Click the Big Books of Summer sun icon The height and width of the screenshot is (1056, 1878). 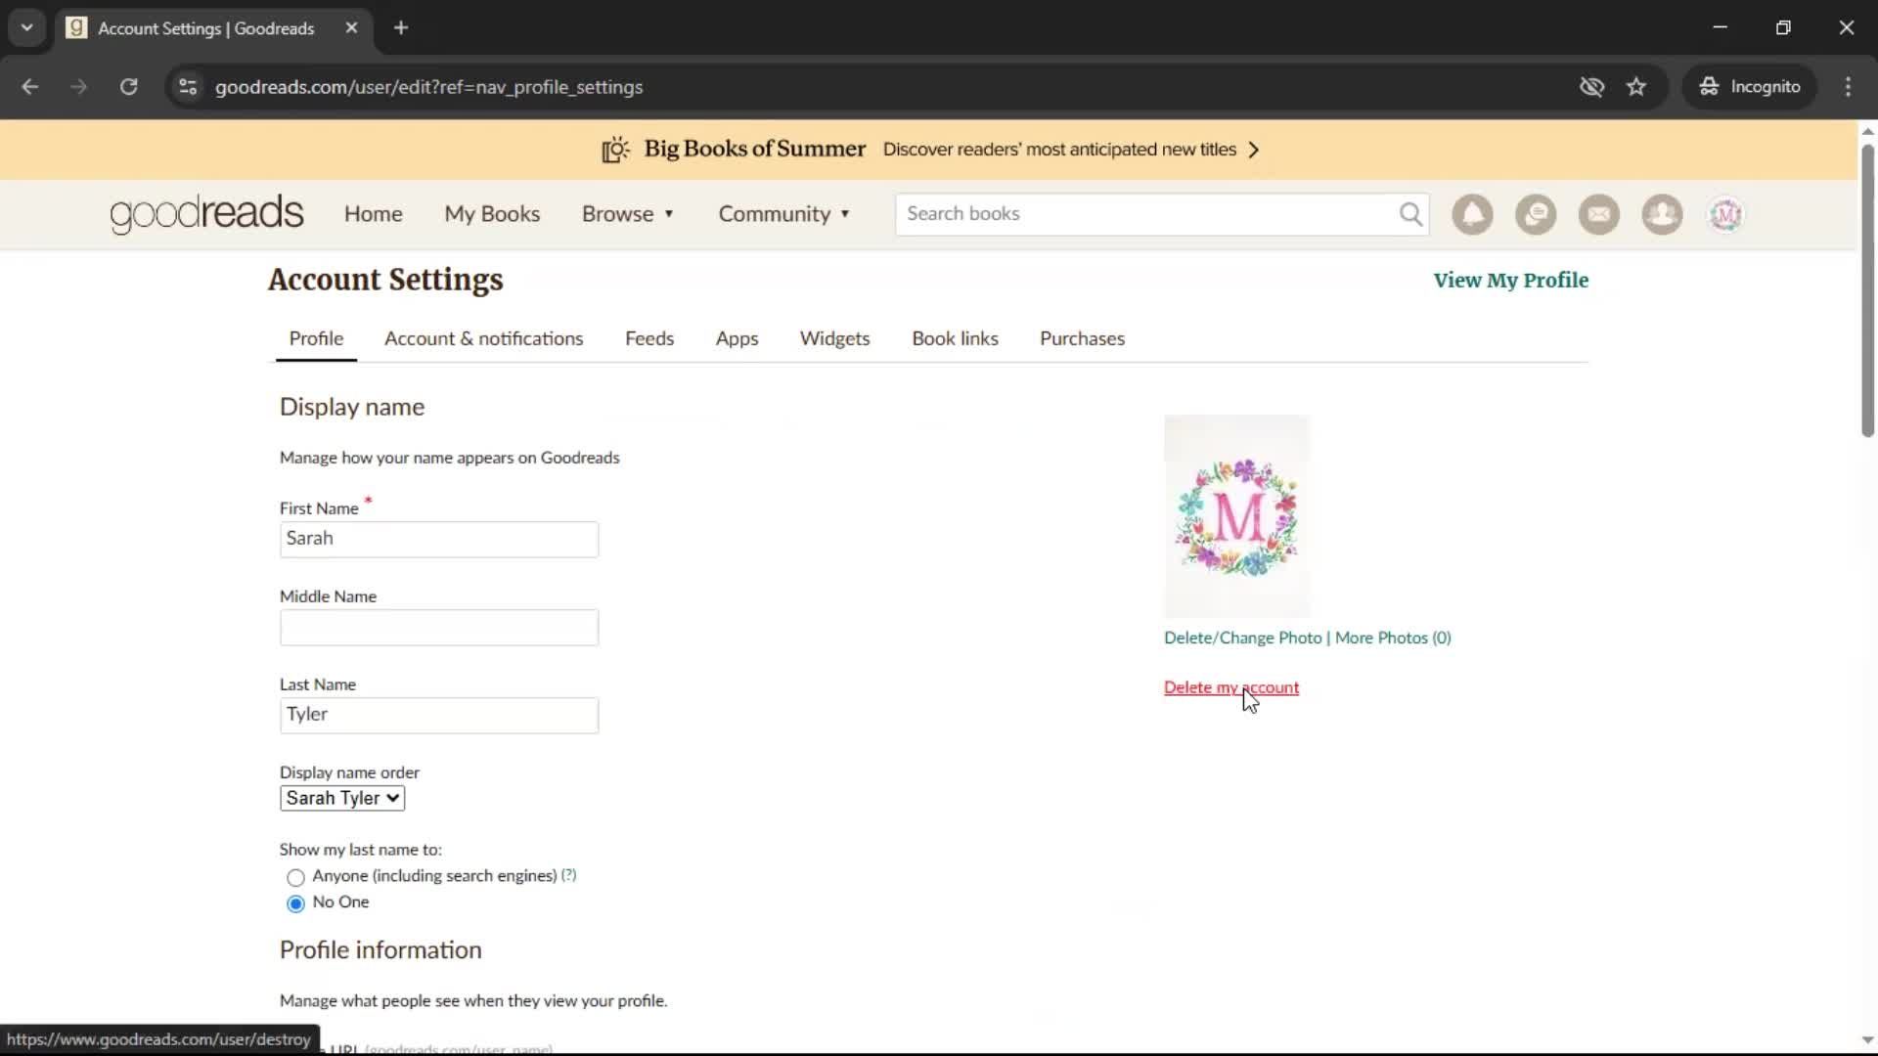pyautogui.click(x=615, y=150)
